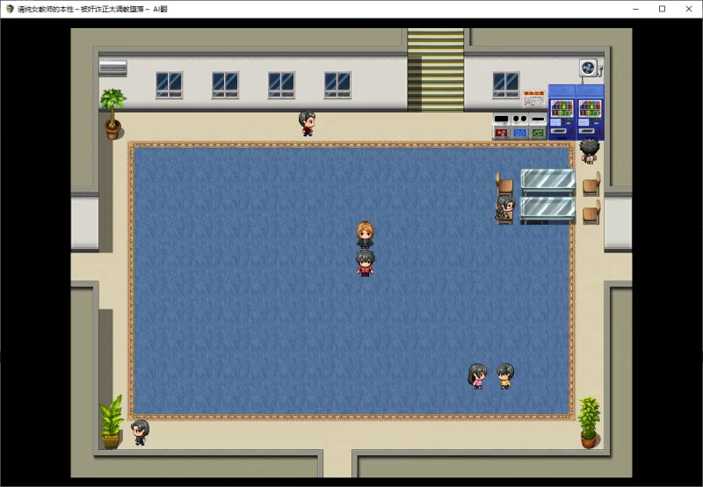Click the brown-haired character in room center
Screen dimensions: 703x487
coord(365,235)
